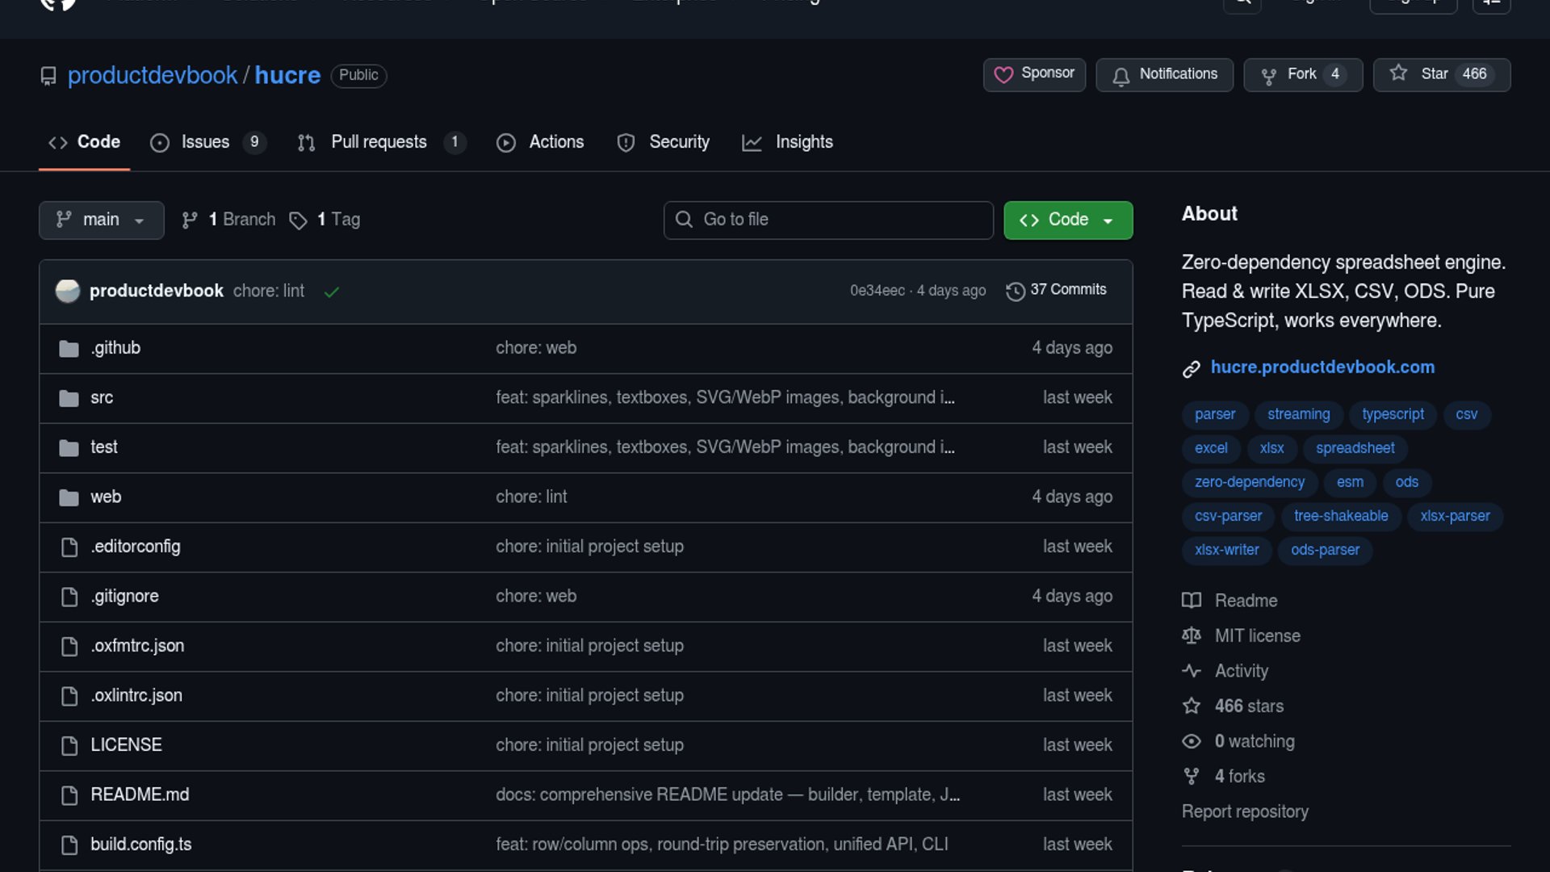Click the 1 Tag icon link
The width and height of the screenshot is (1550, 872).
pos(298,220)
